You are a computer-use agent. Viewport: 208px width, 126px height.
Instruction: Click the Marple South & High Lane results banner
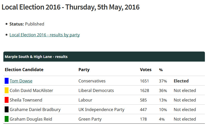tap(104, 57)
